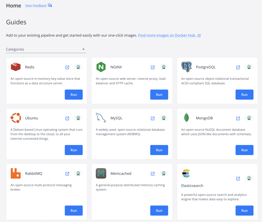Screen dimensions: 262x222
Task: Click the NGINX card title
Action: 116,67
